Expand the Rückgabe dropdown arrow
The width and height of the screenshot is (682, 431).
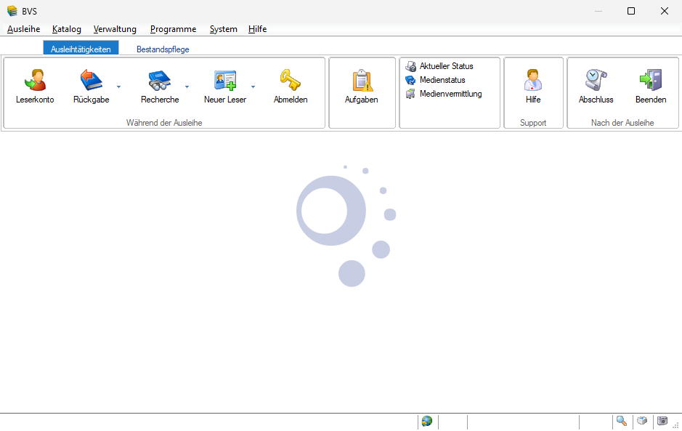(x=119, y=86)
